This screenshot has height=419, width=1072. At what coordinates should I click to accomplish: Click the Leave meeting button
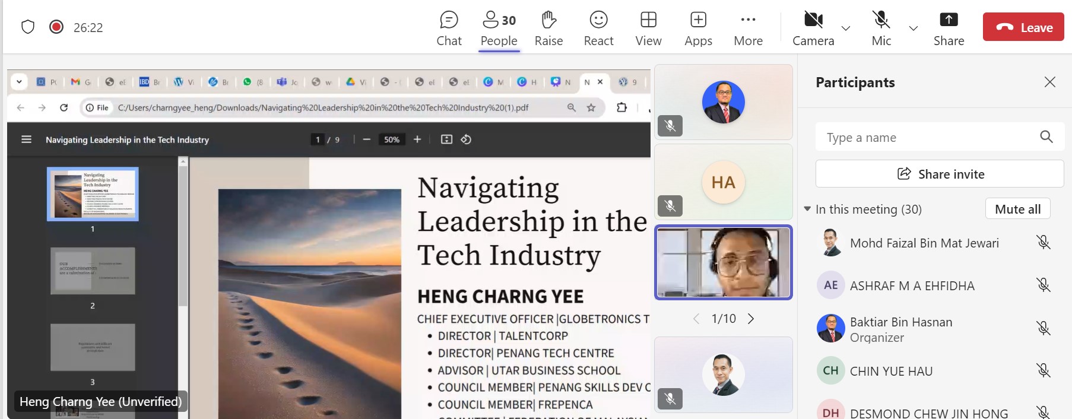(1023, 27)
